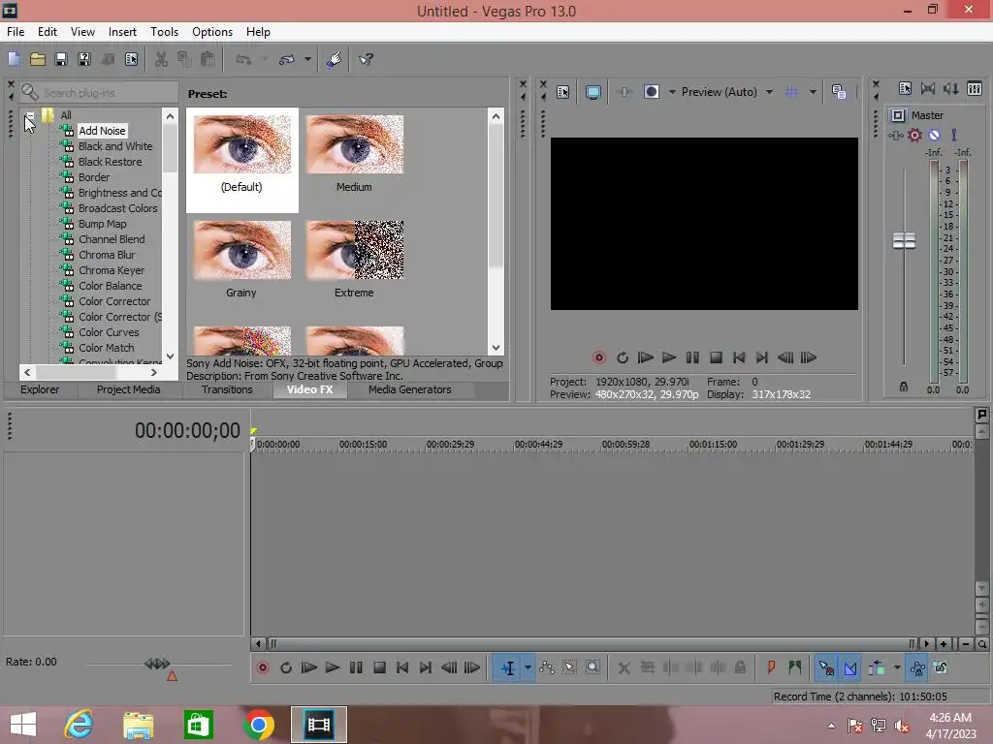
Task: Open the Insert menu
Action: (122, 32)
